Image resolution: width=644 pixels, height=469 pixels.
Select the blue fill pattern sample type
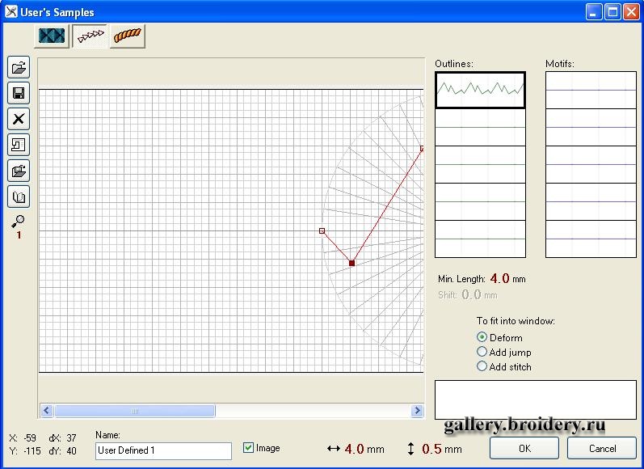52,36
